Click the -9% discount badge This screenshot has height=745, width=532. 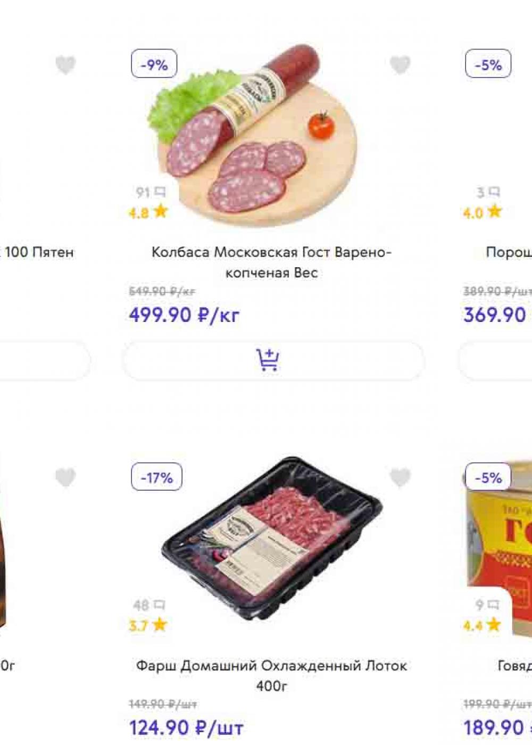pos(154,64)
